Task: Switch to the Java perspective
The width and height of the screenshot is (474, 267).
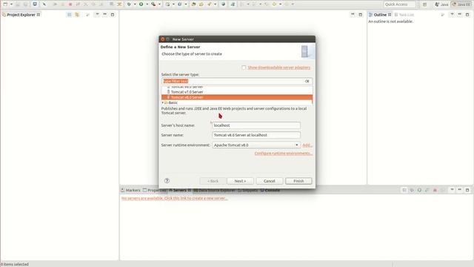Action: pyautogui.click(x=441, y=4)
